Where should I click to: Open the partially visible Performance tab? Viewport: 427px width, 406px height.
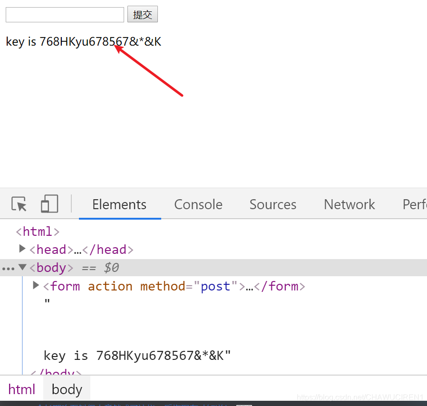(x=415, y=204)
